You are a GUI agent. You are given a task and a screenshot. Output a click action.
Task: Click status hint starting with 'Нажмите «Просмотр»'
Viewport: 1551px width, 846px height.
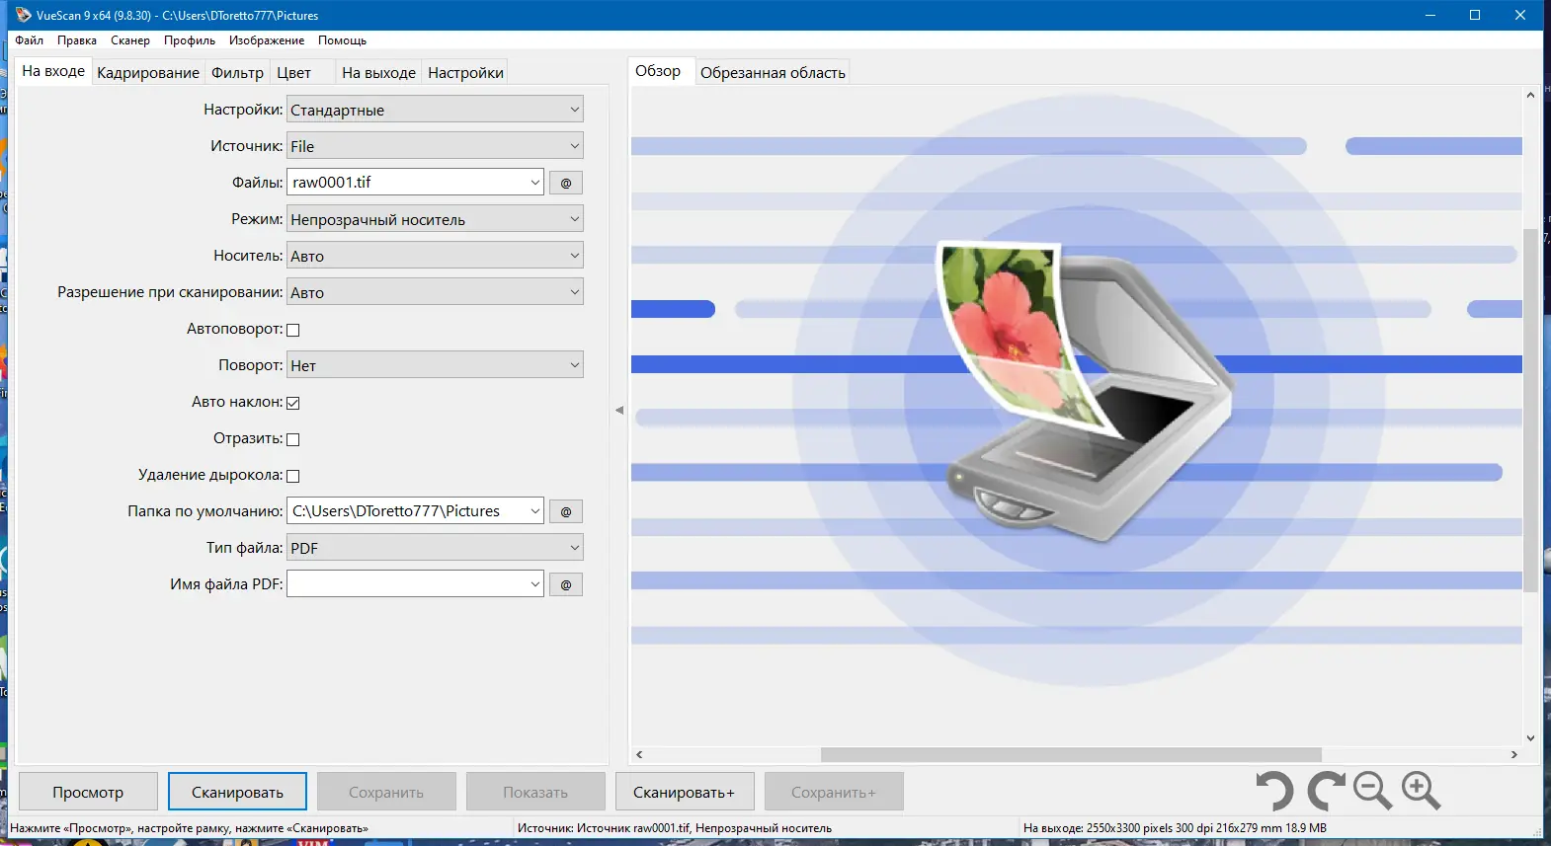(189, 828)
